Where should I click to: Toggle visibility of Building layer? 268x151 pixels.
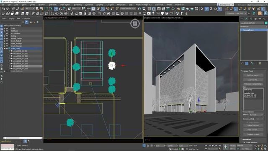click(x=7, y=36)
